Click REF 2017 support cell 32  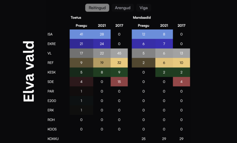(119, 63)
